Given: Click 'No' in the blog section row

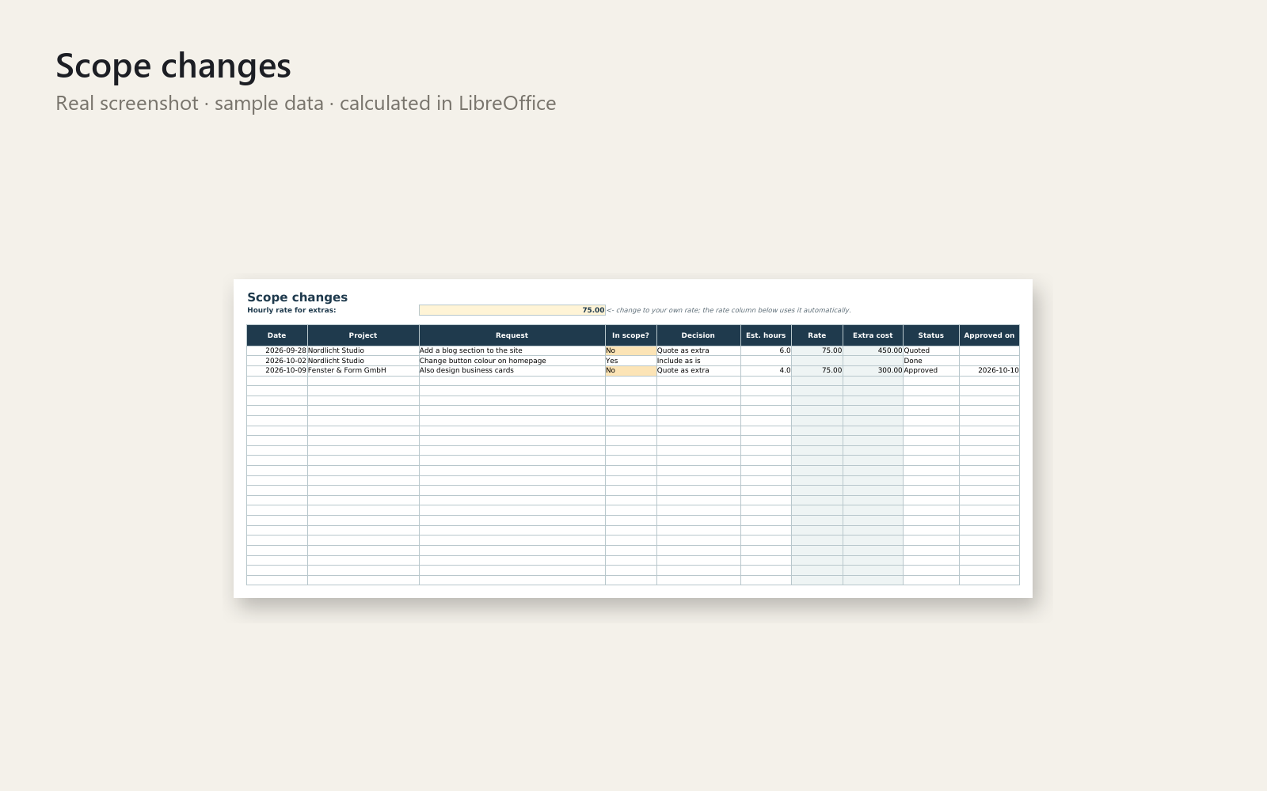Looking at the screenshot, I should point(630,350).
